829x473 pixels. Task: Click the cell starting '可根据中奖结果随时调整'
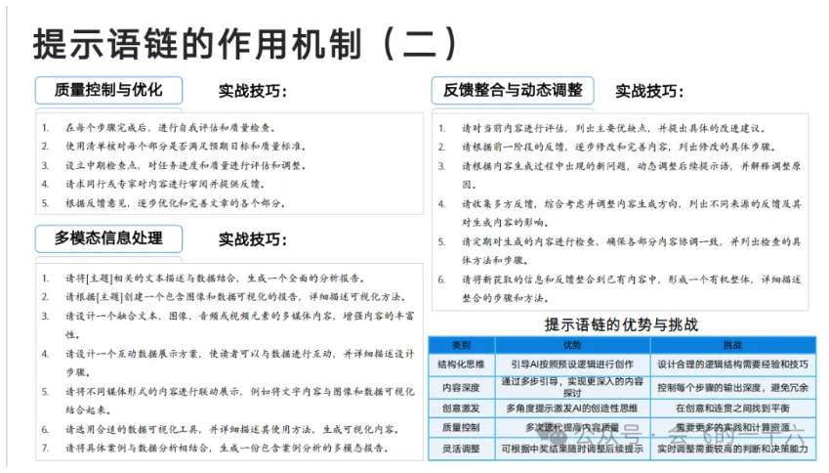point(572,449)
